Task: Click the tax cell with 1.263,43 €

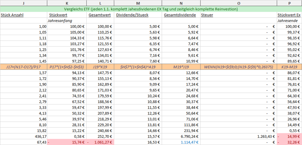Action: (239, 136)
